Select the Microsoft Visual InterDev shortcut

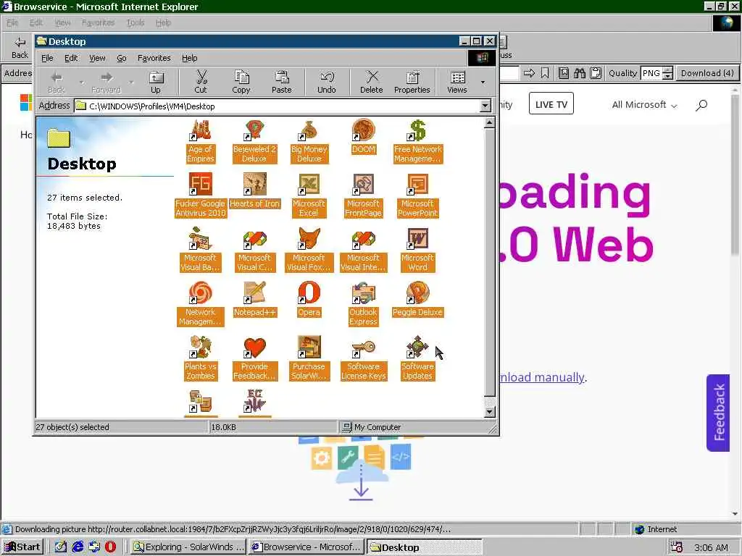click(363, 250)
